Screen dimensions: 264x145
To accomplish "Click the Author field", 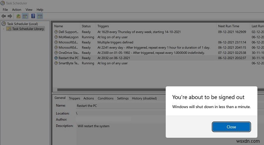I will (104, 119).
